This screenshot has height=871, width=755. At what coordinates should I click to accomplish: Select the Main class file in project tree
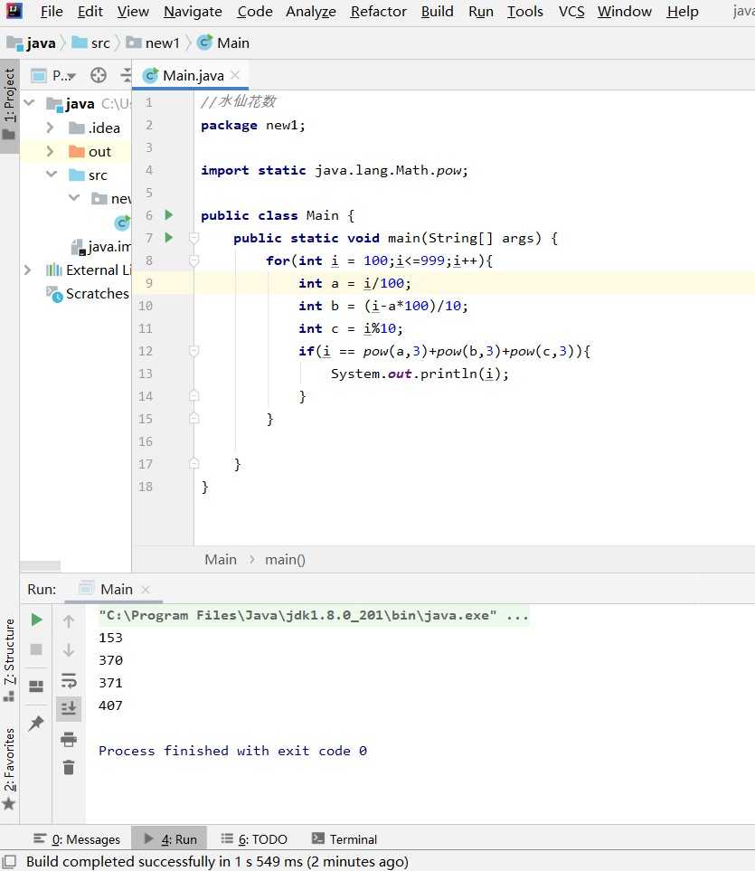[x=122, y=222]
